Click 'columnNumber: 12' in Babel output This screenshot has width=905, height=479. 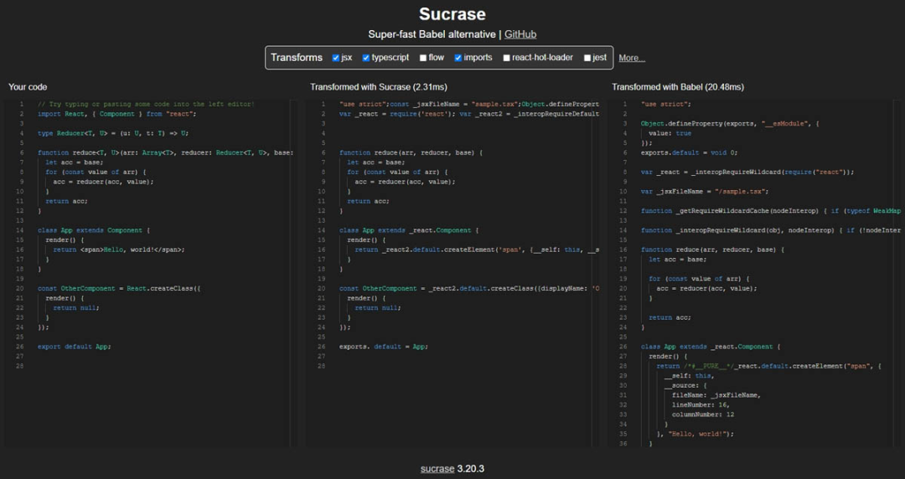coord(703,415)
